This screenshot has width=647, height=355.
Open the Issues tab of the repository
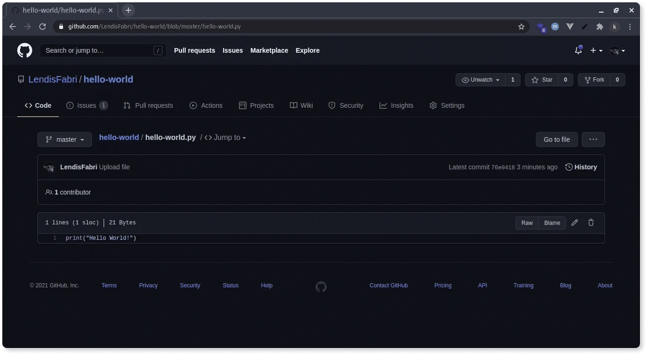(87, 105)
